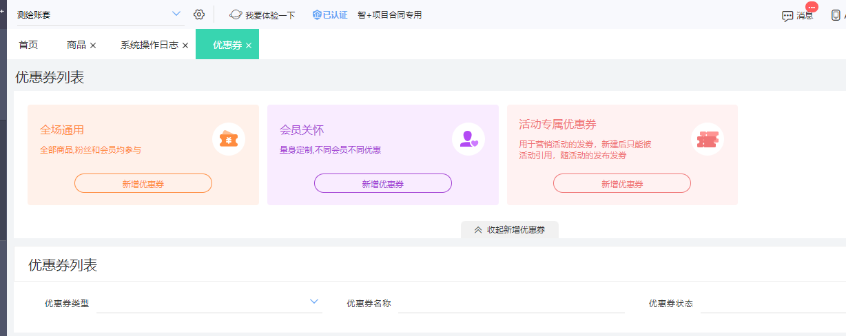
Task: Switch to the 首页 tab
Action: tap(28, 45)
